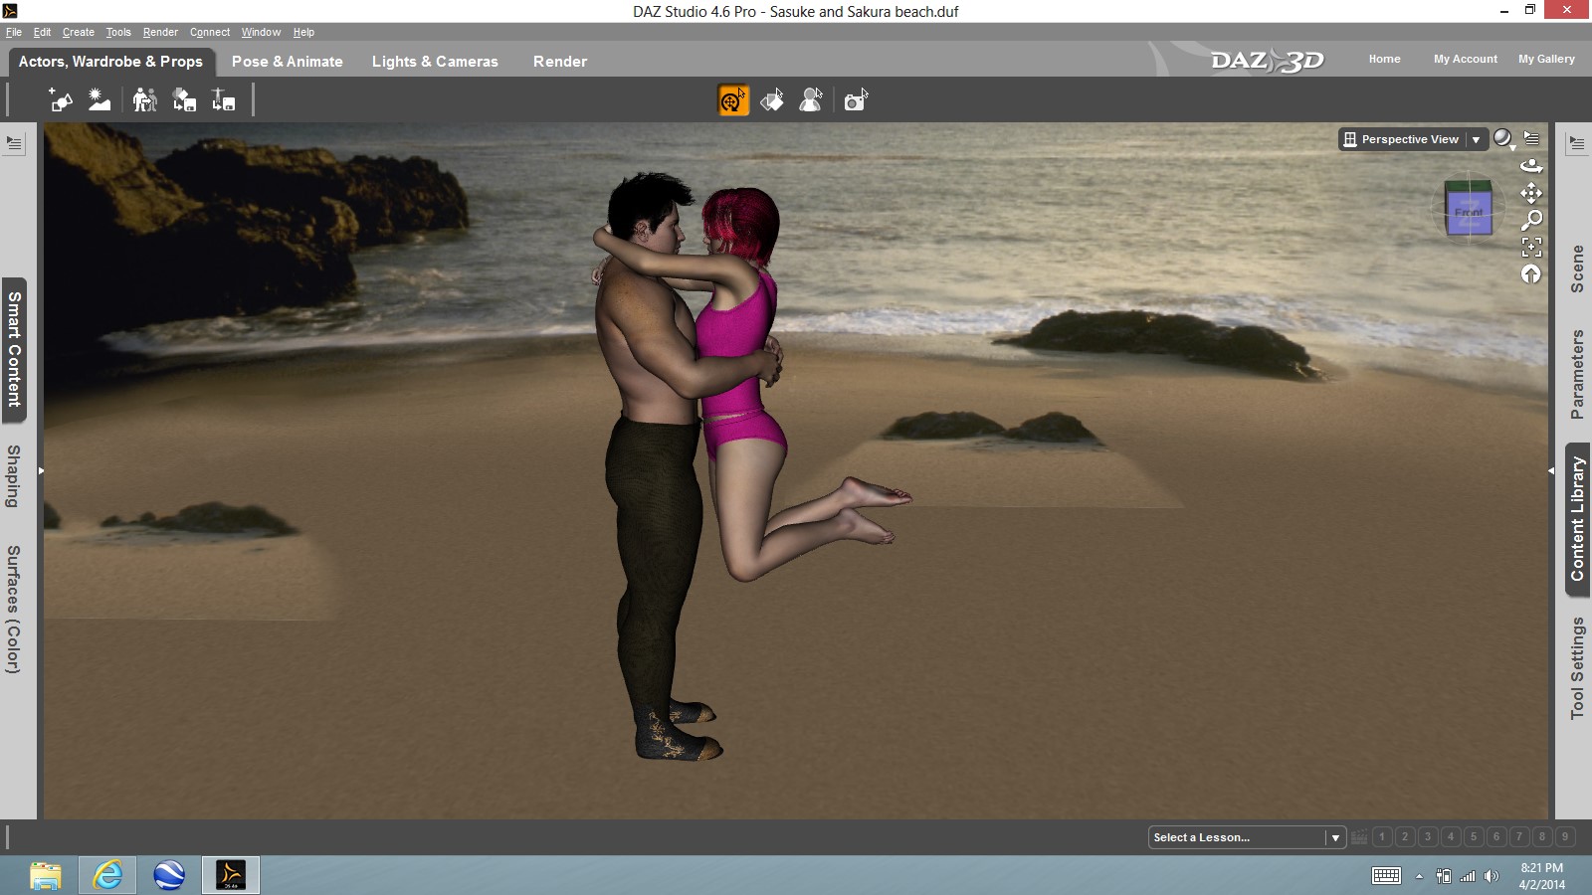The image size is (1592, 895).
Task: Use the orbit camera control
Action: click(x=1531, y=165)
